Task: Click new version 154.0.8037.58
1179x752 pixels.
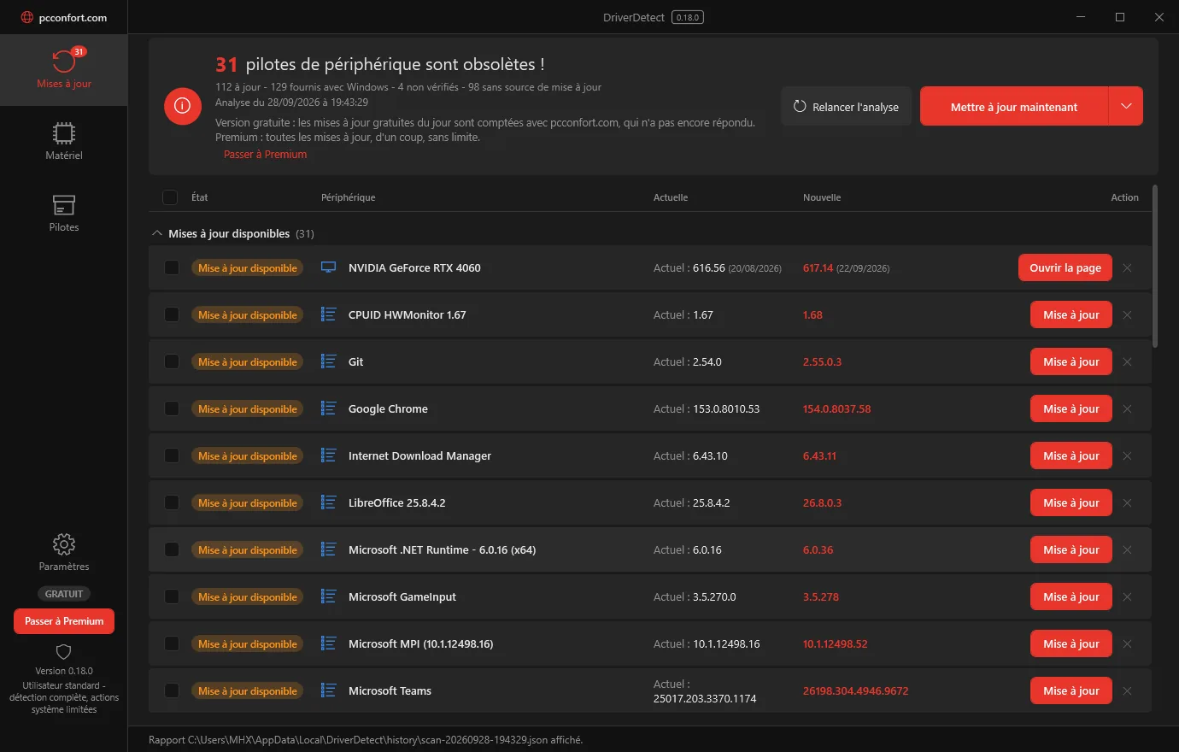Action: 836,408
